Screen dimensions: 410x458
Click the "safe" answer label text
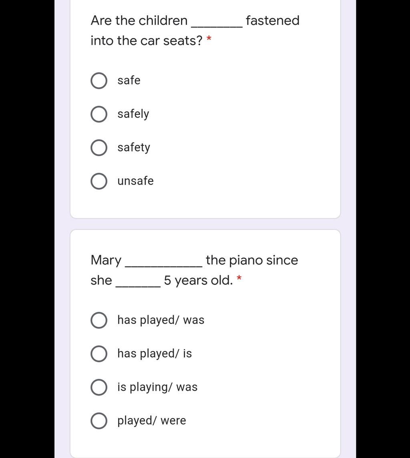tap(129, 80)
